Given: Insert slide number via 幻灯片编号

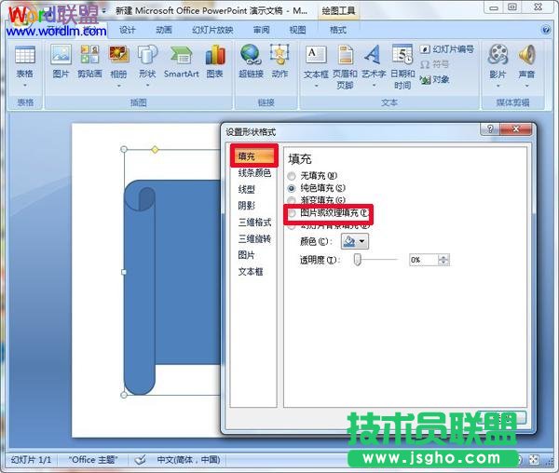Looking at the screenshot, I should coord(446,49).
